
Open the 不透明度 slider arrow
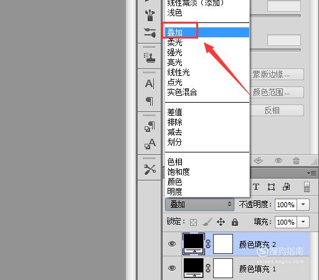[303, 205]
